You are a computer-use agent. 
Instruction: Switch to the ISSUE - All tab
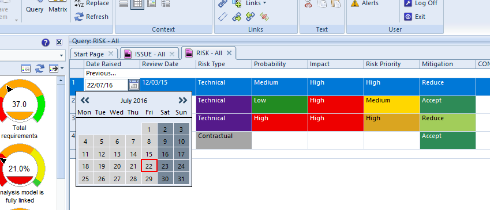pos(149,54)
